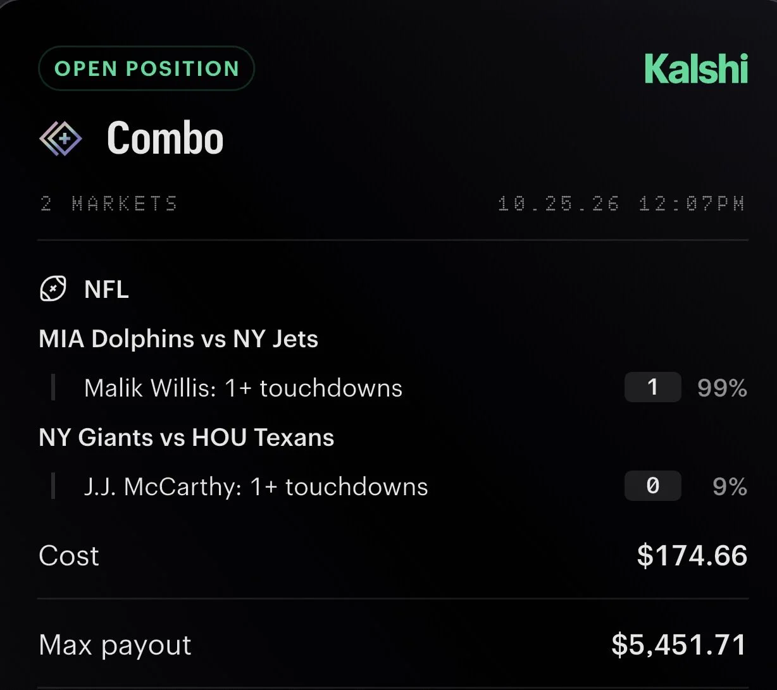Click the $174.66 cost amount
The width and height of the screenshot is (777, 690).
pyautogui.click(x=692, y=555)
